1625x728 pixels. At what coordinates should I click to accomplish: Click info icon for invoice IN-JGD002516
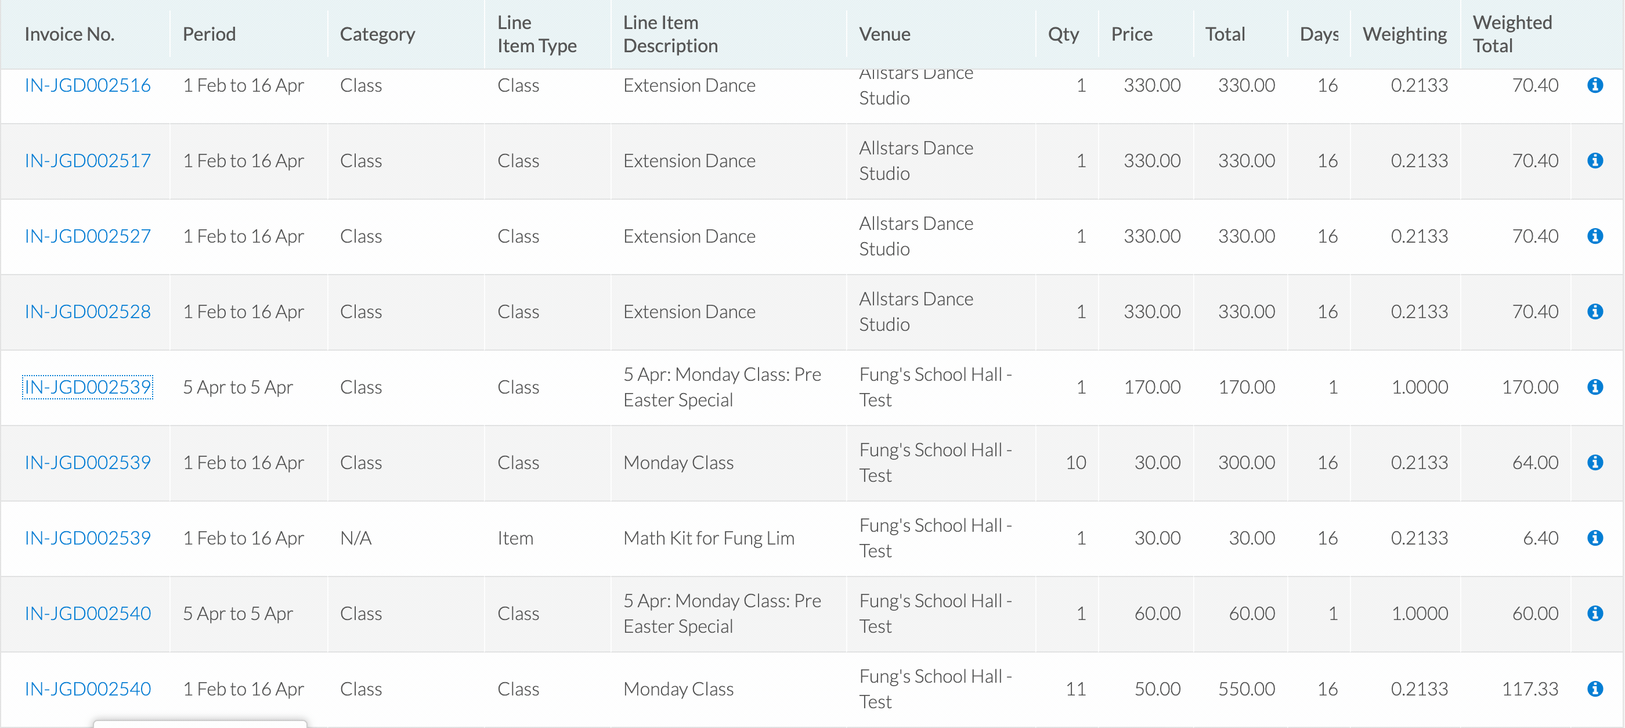coord(1595,85)
